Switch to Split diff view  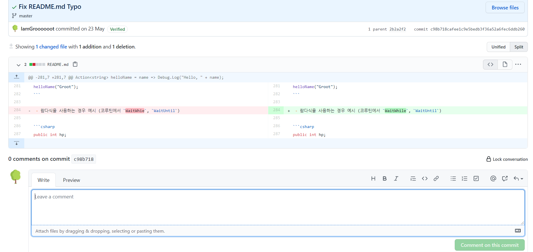tap(519, 47)
